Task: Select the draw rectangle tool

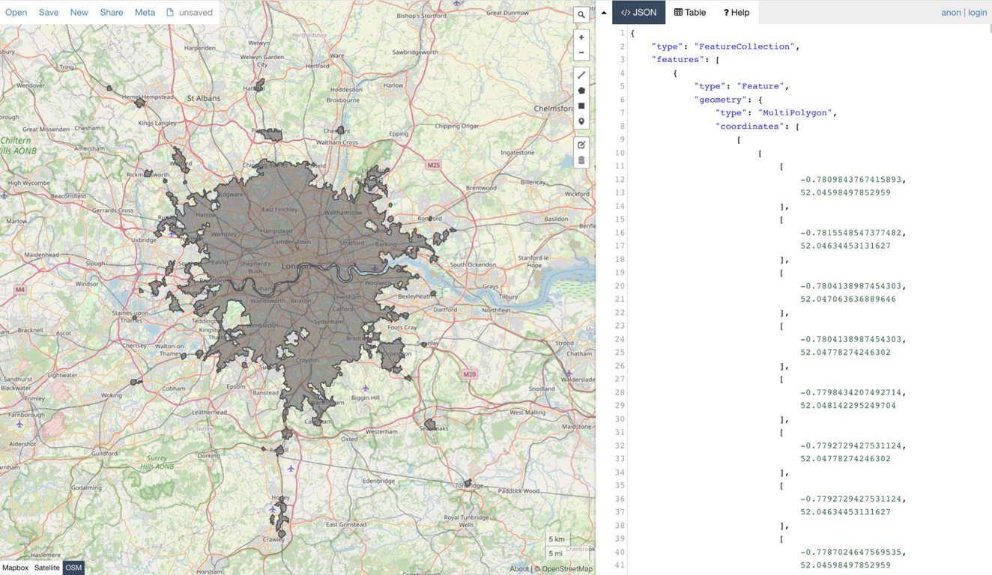Action: pos(581,106)
